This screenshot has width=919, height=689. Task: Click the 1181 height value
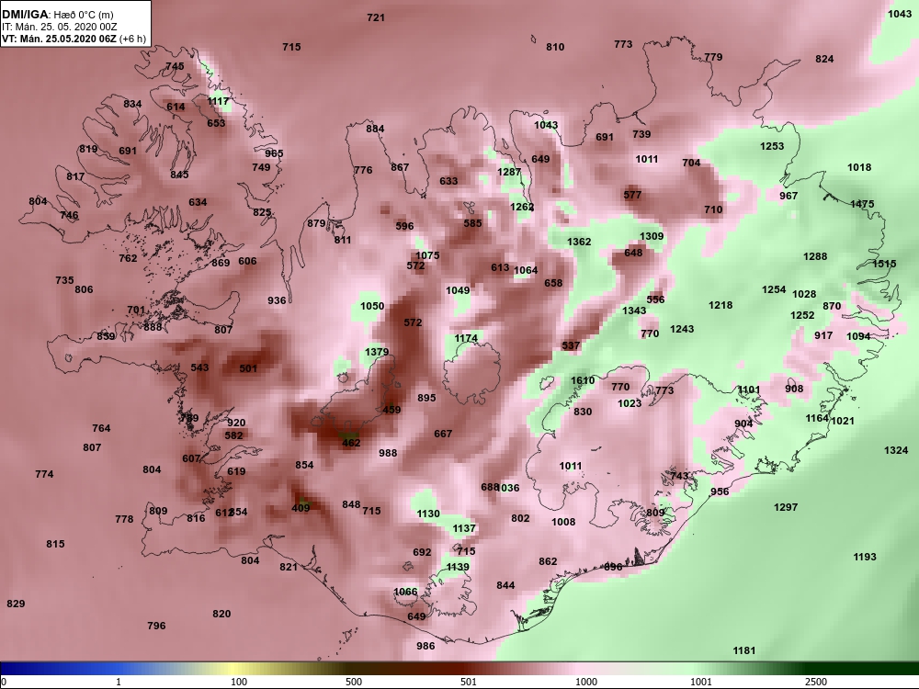tap(743, 650)
